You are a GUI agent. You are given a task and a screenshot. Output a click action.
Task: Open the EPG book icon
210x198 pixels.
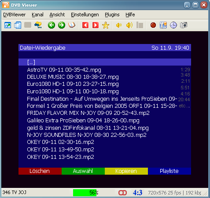tap(72, 25)
